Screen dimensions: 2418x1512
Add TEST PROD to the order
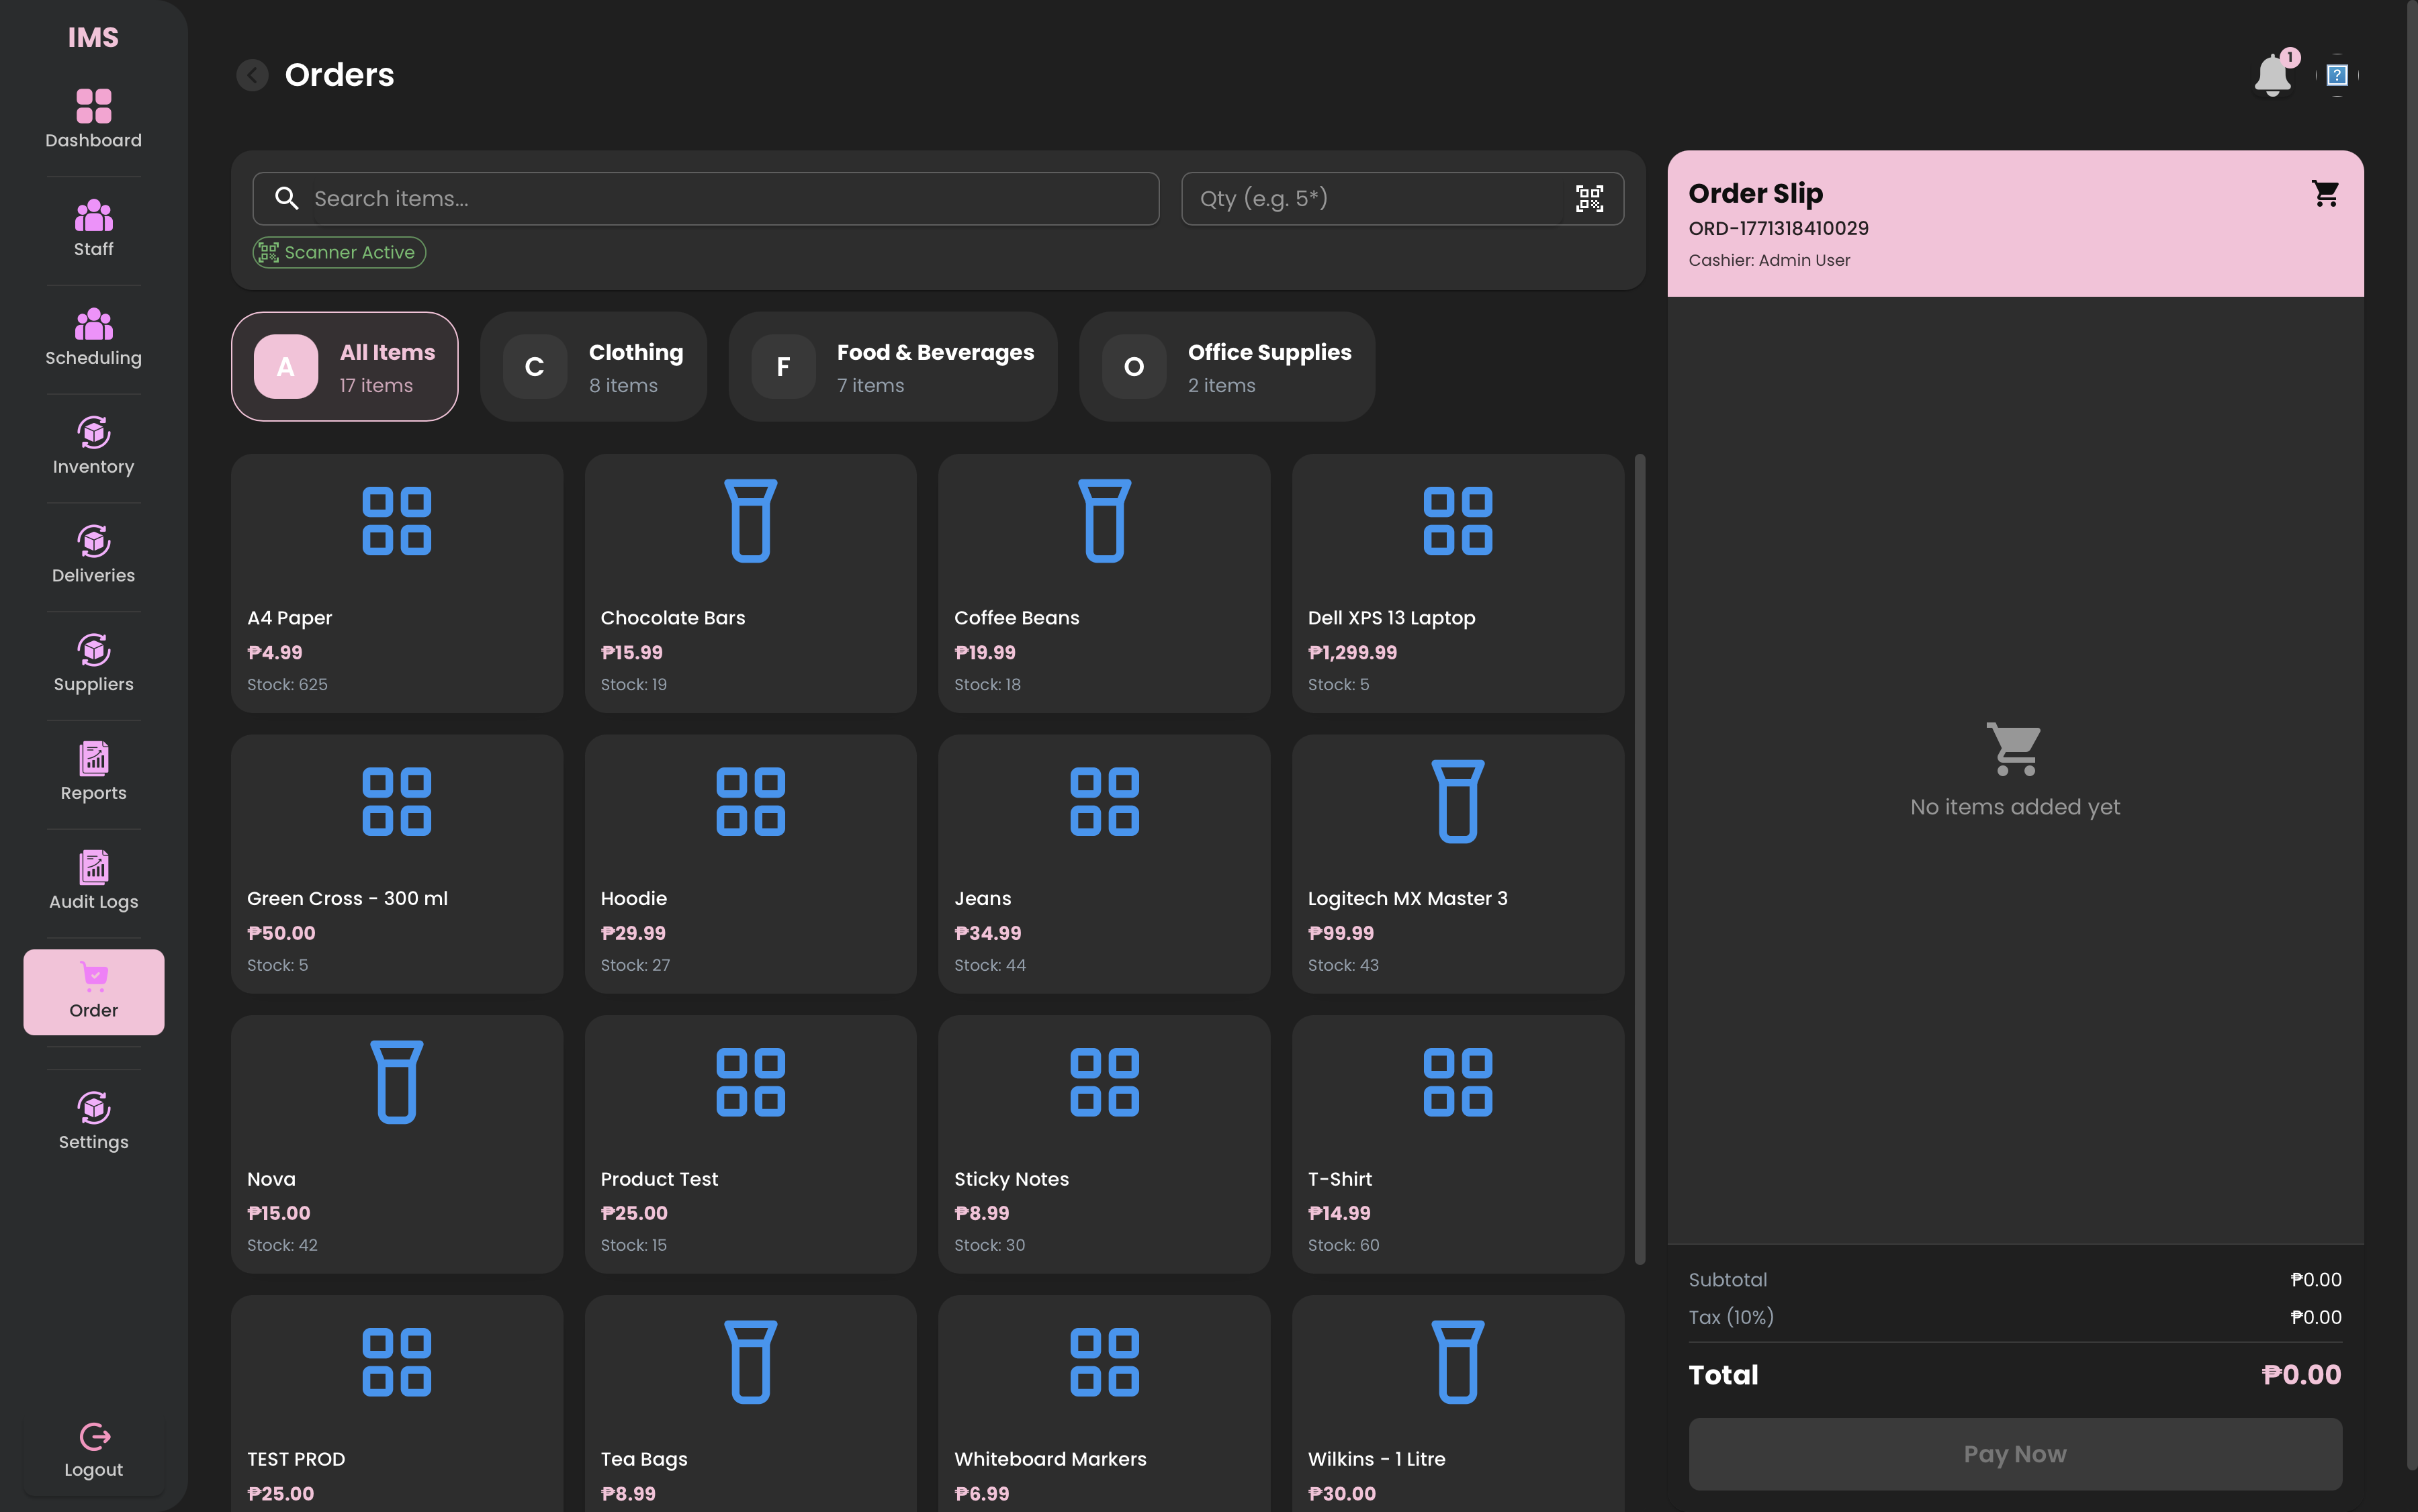(397, 1404)
